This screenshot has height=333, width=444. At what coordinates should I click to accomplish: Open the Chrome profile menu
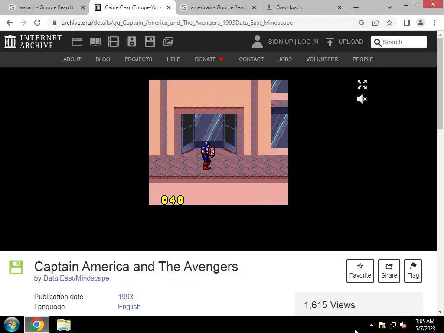(x=421, y=23)
